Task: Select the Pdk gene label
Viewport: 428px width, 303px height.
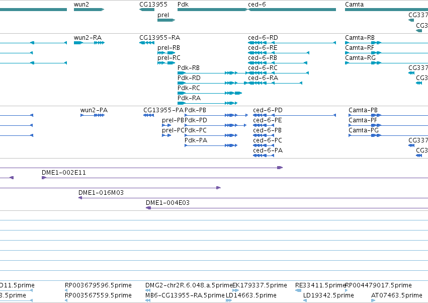Action: [183, 5]
